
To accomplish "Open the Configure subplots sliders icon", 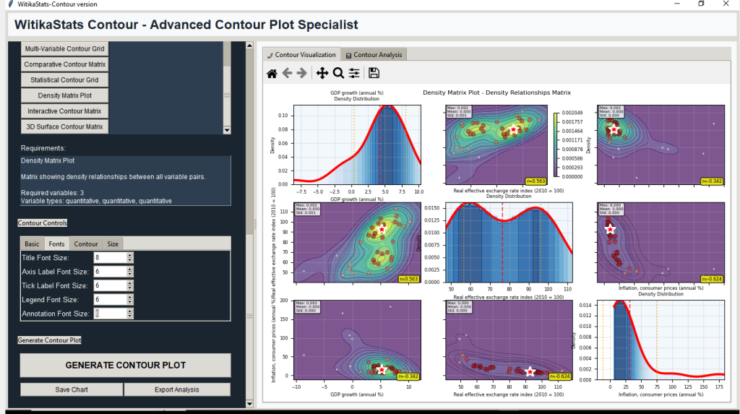I will coord(354,73).
